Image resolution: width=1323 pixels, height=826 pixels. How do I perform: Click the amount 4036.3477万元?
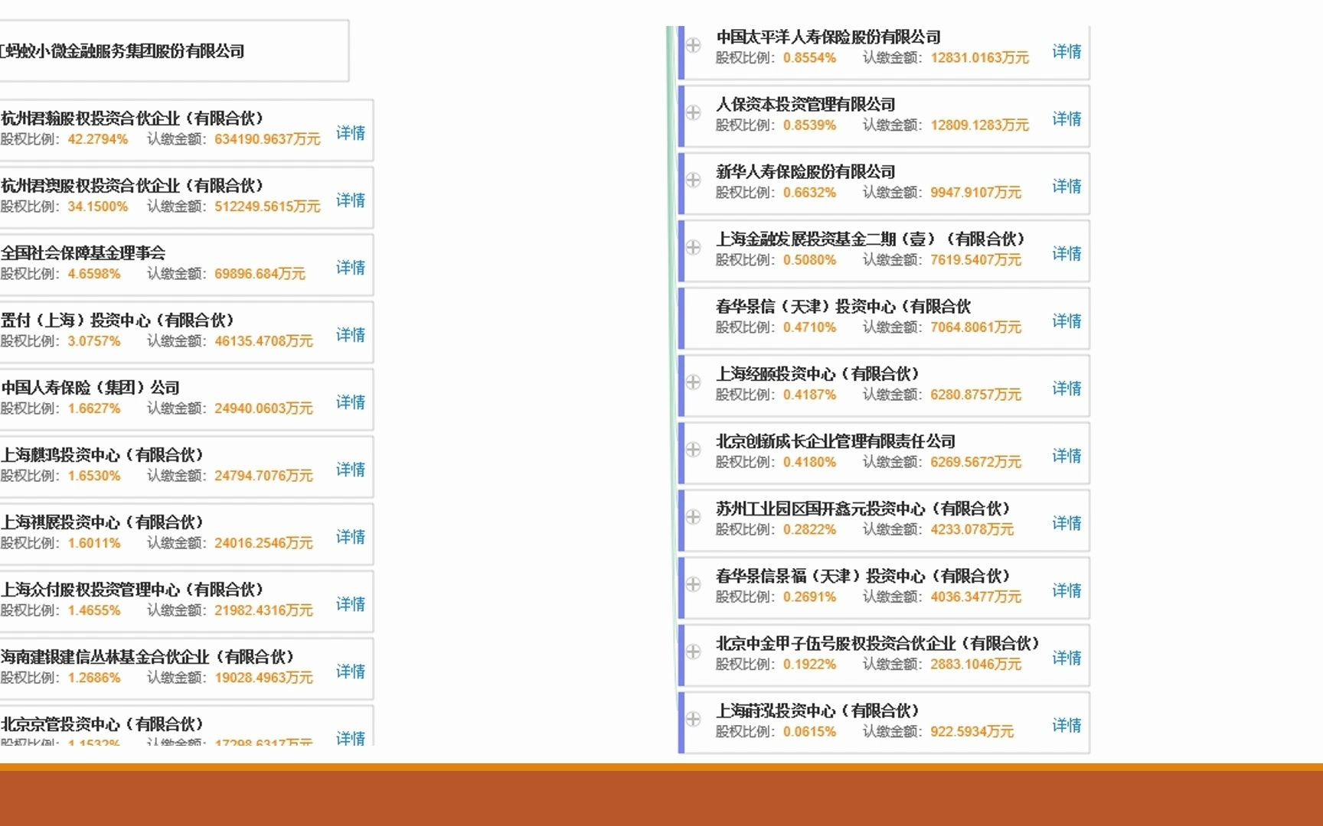coord(975,597)
